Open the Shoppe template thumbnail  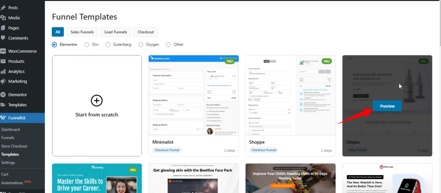pos(291,95)
